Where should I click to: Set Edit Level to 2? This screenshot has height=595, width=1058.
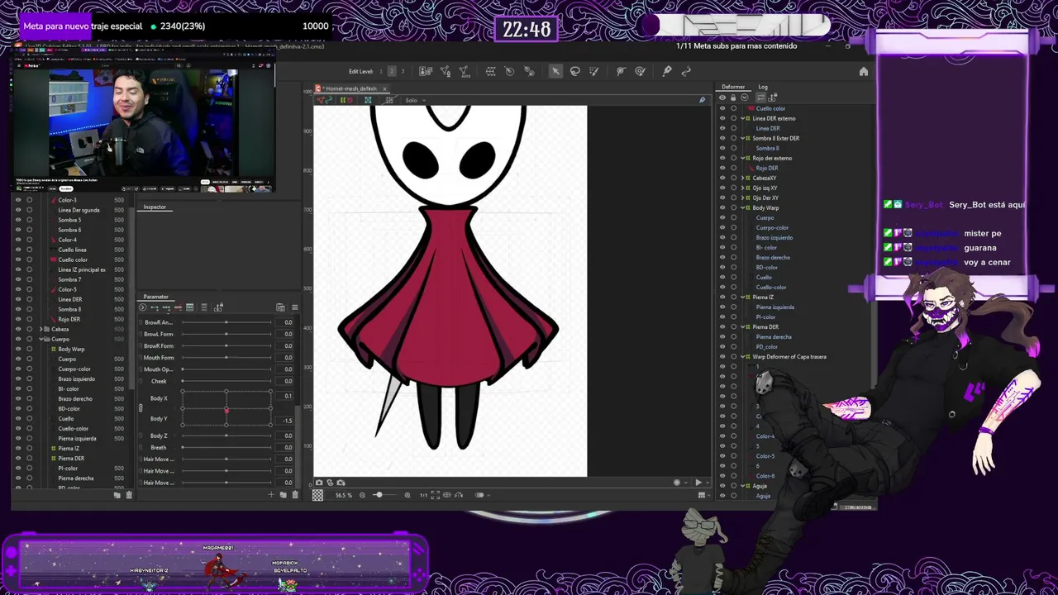392,72
